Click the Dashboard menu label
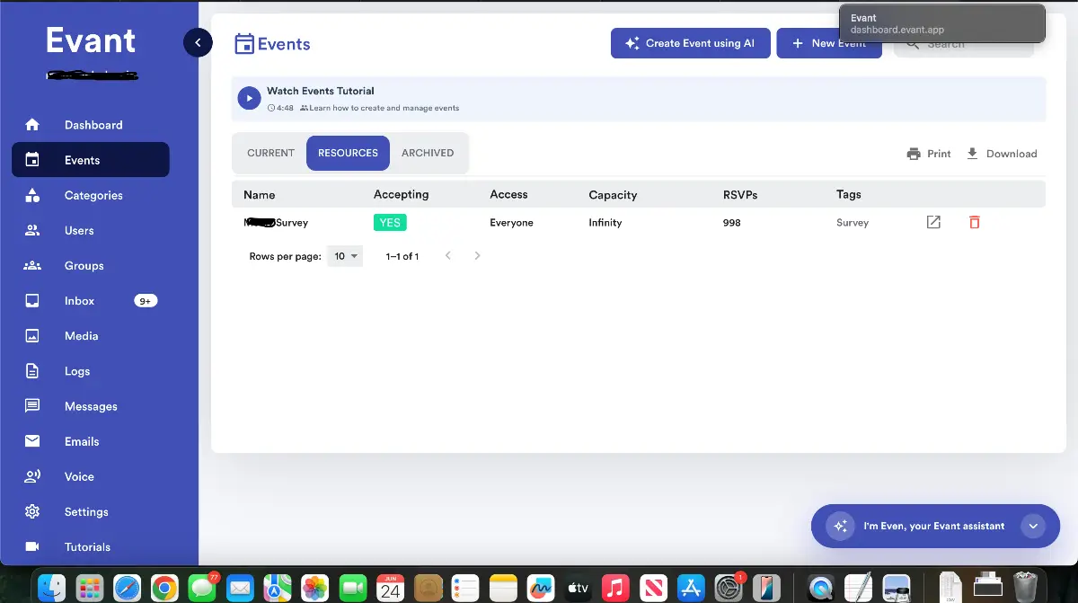 [93, 125]
